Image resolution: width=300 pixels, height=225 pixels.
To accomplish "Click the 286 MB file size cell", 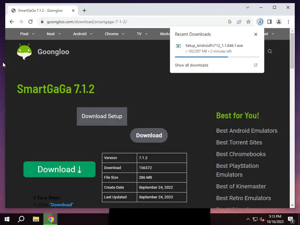I will 162,177.
